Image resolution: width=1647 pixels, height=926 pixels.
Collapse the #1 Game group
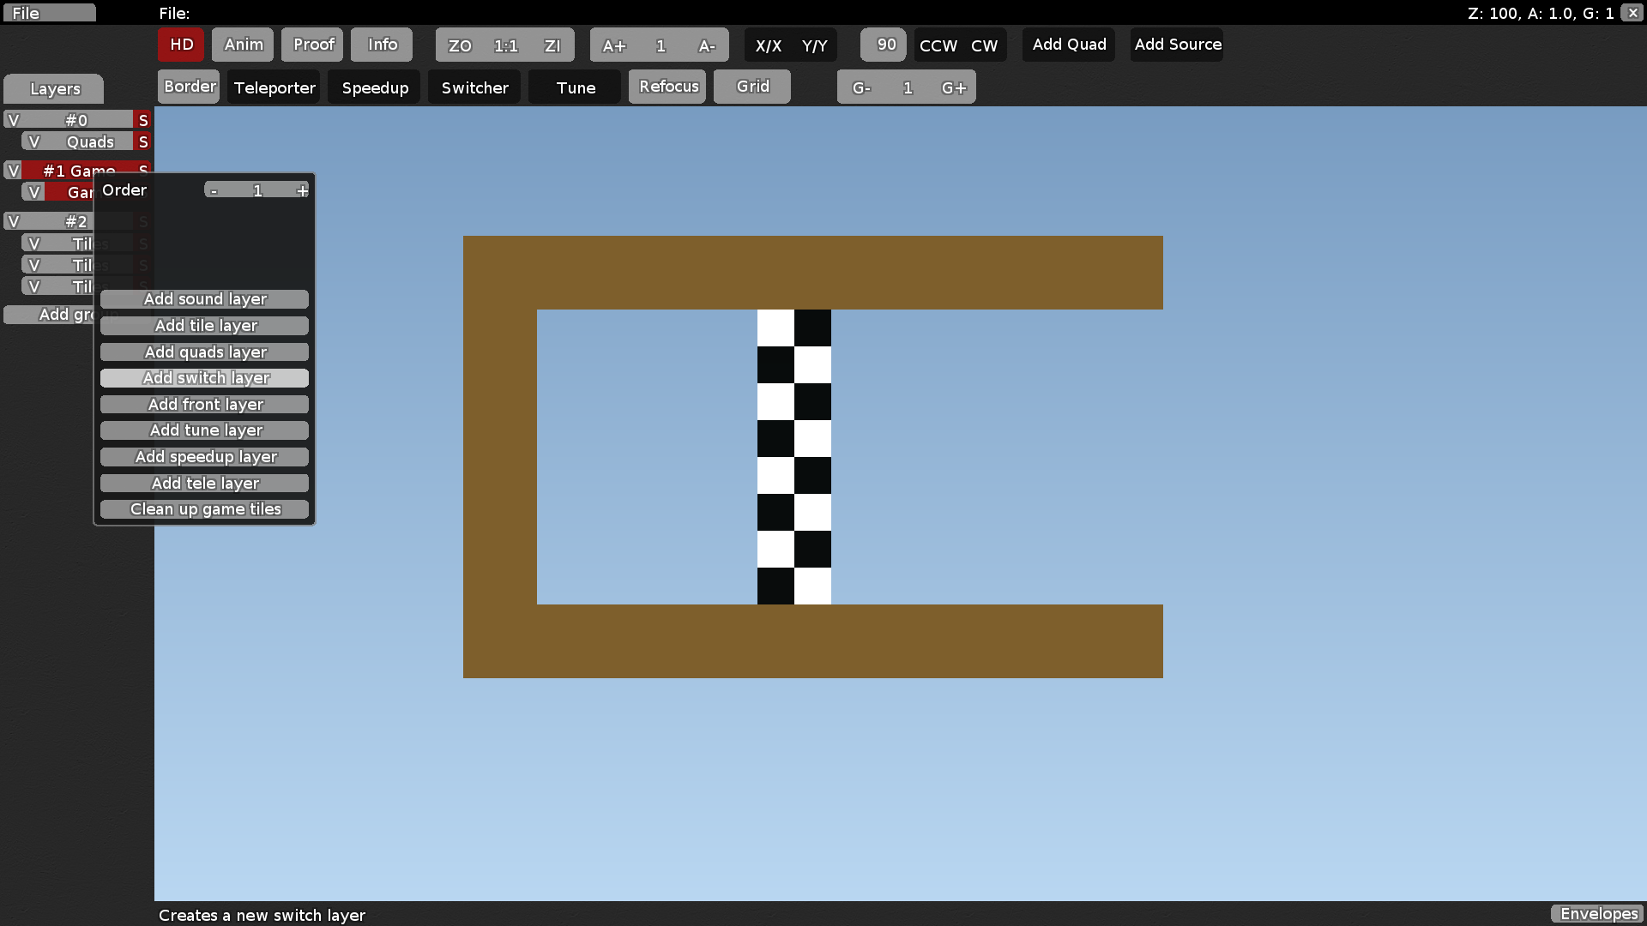tap(13, 171)
